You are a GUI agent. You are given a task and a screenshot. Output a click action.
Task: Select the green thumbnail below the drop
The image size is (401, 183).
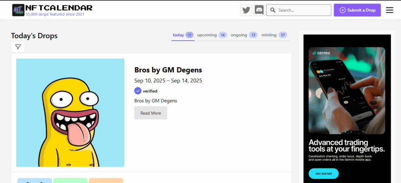point(70,180)
